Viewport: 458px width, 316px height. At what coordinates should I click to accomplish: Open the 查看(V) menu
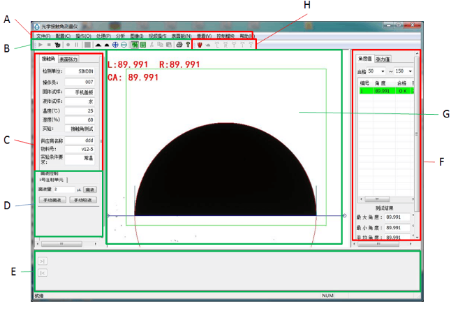(204, 36)
